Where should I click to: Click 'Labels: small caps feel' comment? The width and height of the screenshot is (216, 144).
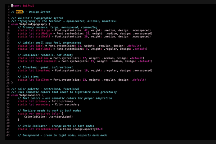pyautogui.click(x=49, y=43)
